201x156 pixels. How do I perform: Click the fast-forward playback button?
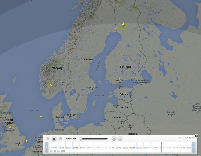pyautogui.click(x=60, y=139)
